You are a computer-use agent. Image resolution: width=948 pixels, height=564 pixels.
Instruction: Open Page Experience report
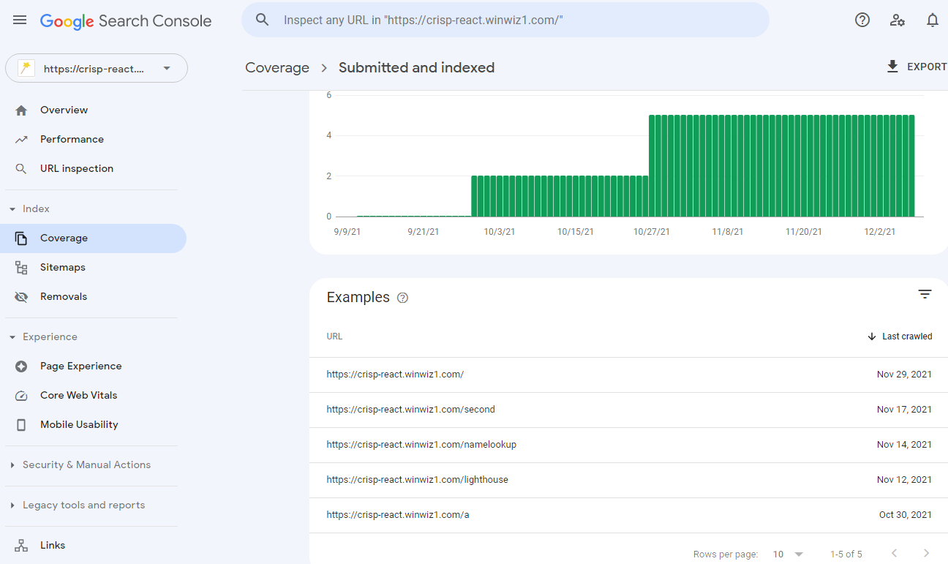(x=80, y=366)
